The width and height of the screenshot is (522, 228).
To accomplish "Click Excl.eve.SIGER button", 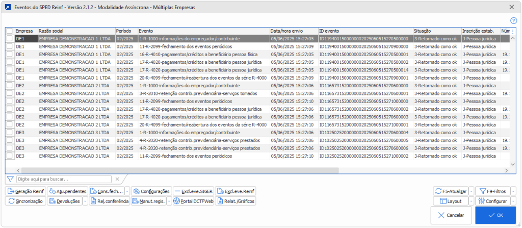I will coord(193,191).
